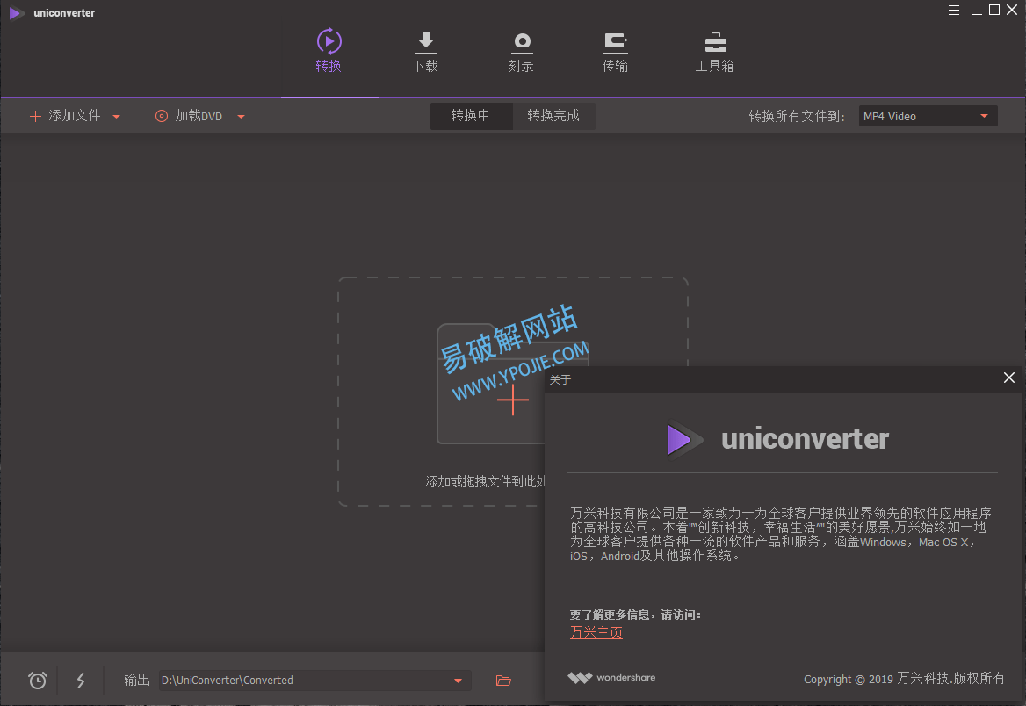
Task: Open the MP4 Video output format dropdown
Action: tap(928, 116)
